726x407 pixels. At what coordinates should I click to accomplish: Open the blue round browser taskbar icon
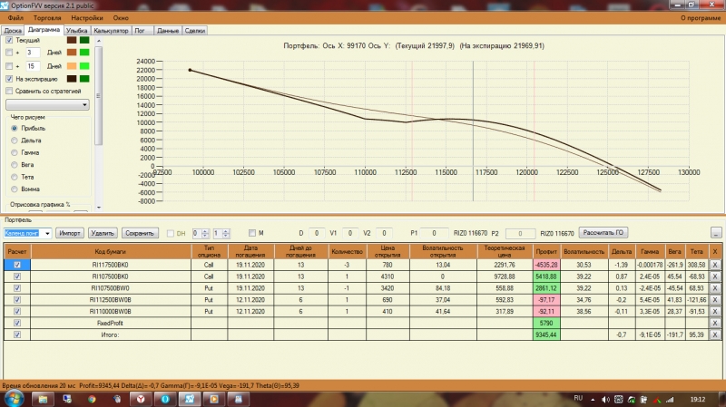(165, 399)
